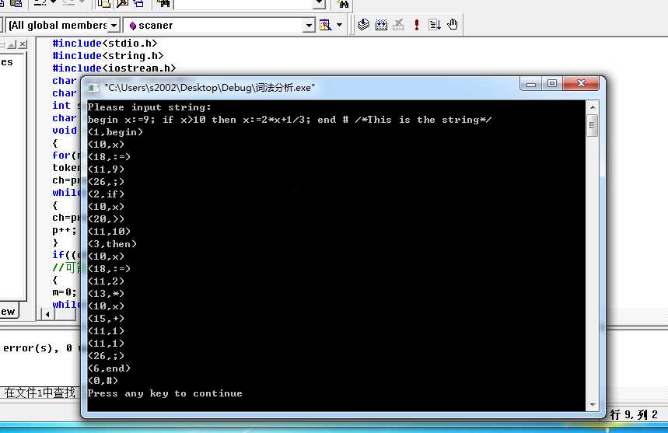Click the console window system menu icon

tap(93, 88)
